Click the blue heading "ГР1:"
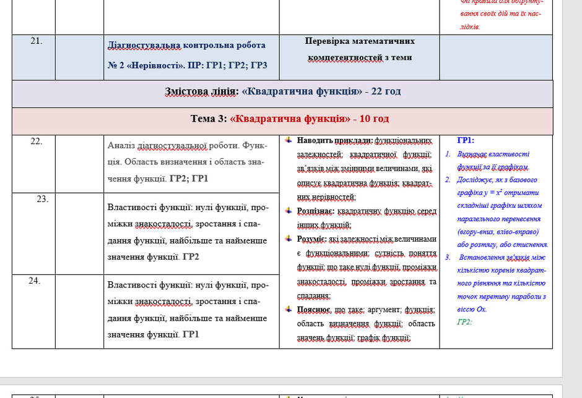 [466, 140]
